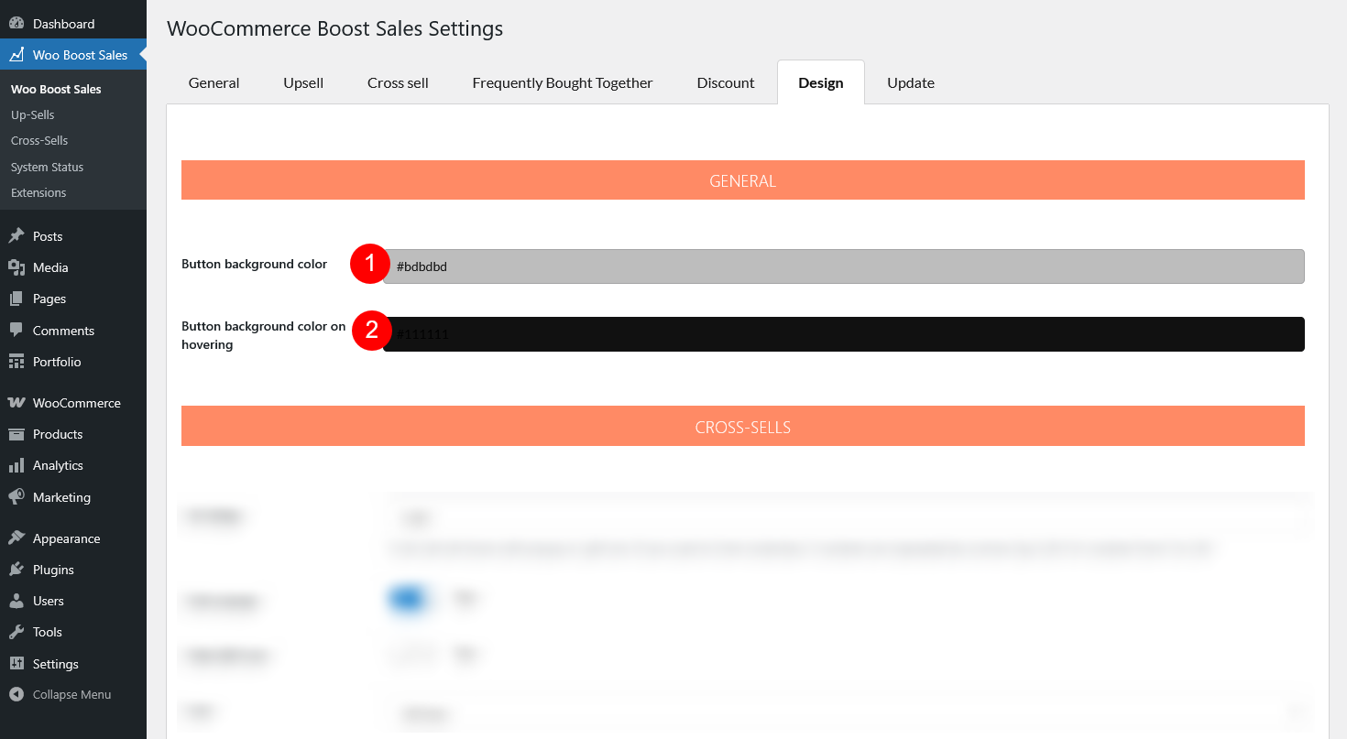Click the Analytics bar chart icon
This screenshot has height=739, width=1347.
click(x=16, y=465)
